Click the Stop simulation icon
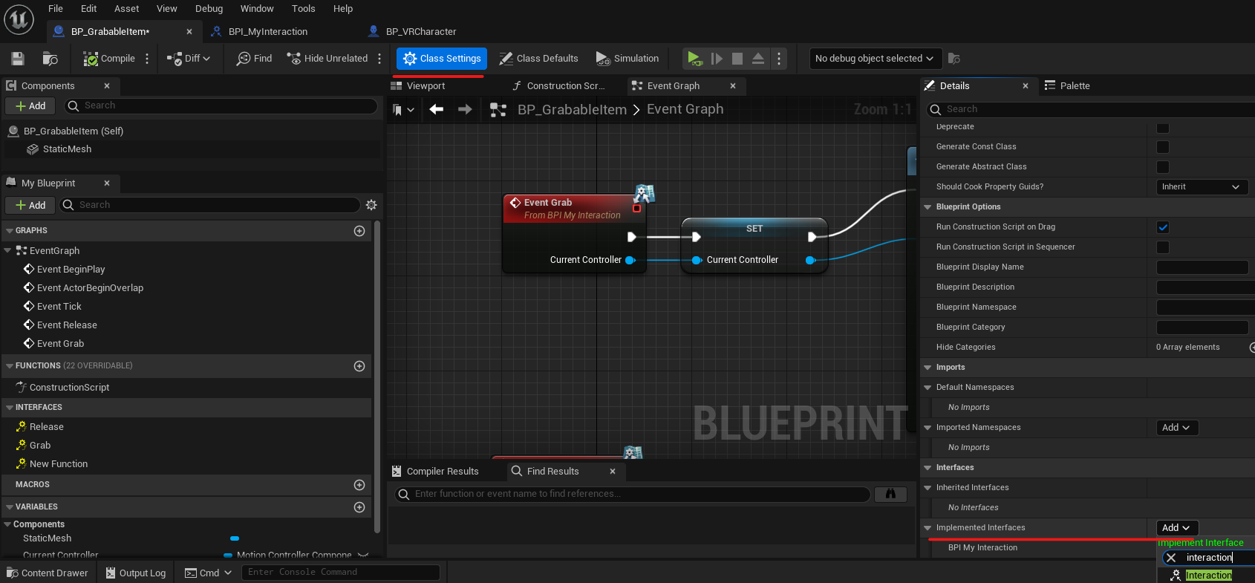Viewport: 1255px width, 583px height. click(737, 59)
